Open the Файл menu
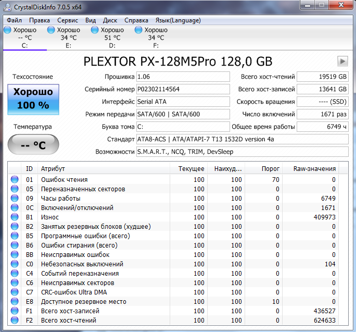356x332 pixels. pyautogui.click(x=14, y=20)
